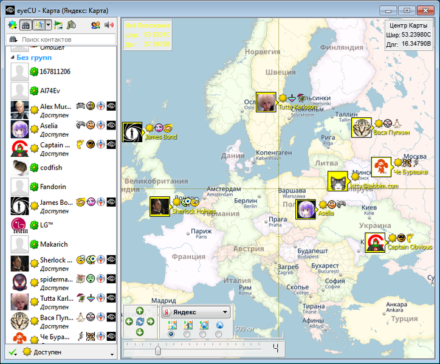Collapse the Без групп contact group
This screenshot has height=364, width=440.
click(x=13, y=57)
